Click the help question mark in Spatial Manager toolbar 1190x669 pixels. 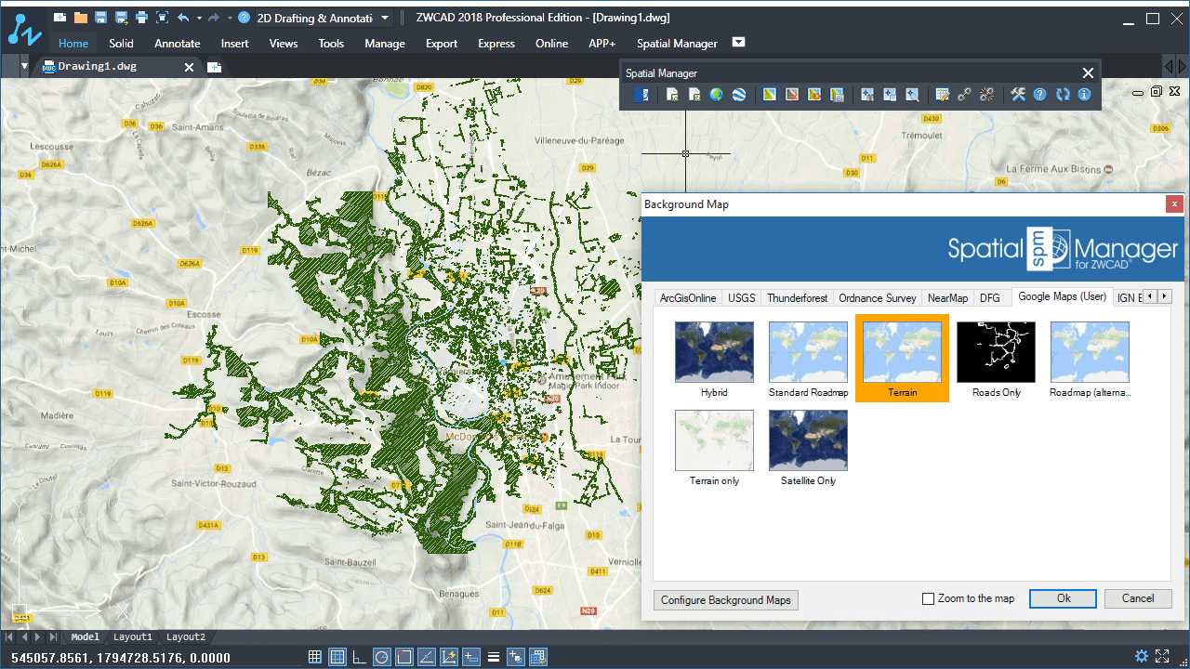tap(1039, 95)
